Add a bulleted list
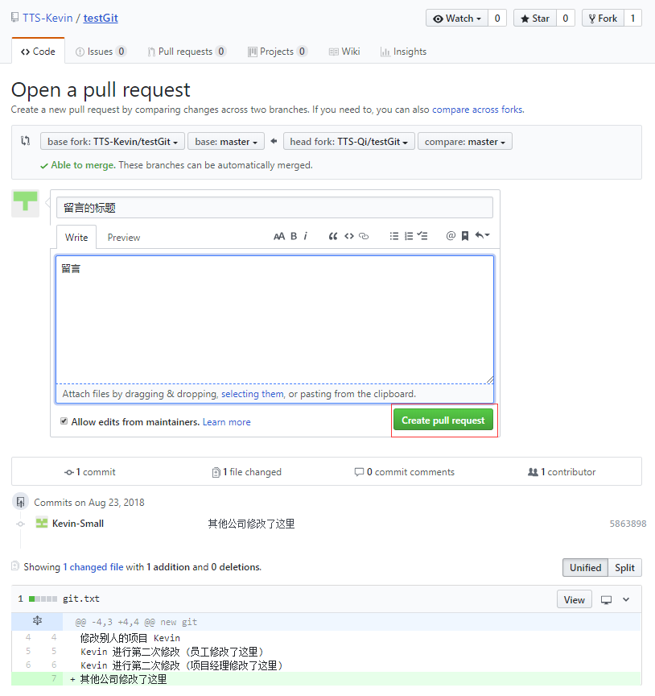This screenshot has height=696, width=655. point(393,236)
